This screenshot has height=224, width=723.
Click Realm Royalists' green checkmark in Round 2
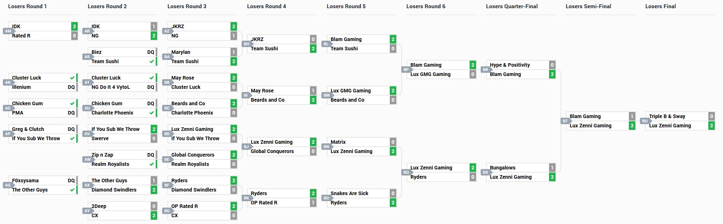152,164
